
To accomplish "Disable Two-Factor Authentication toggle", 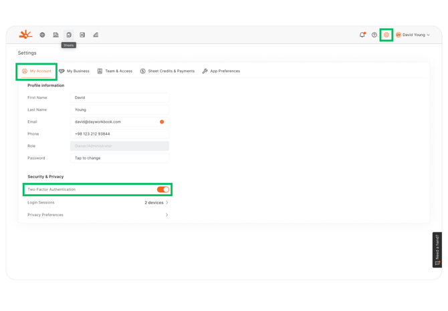I will [x=163, y=190].
